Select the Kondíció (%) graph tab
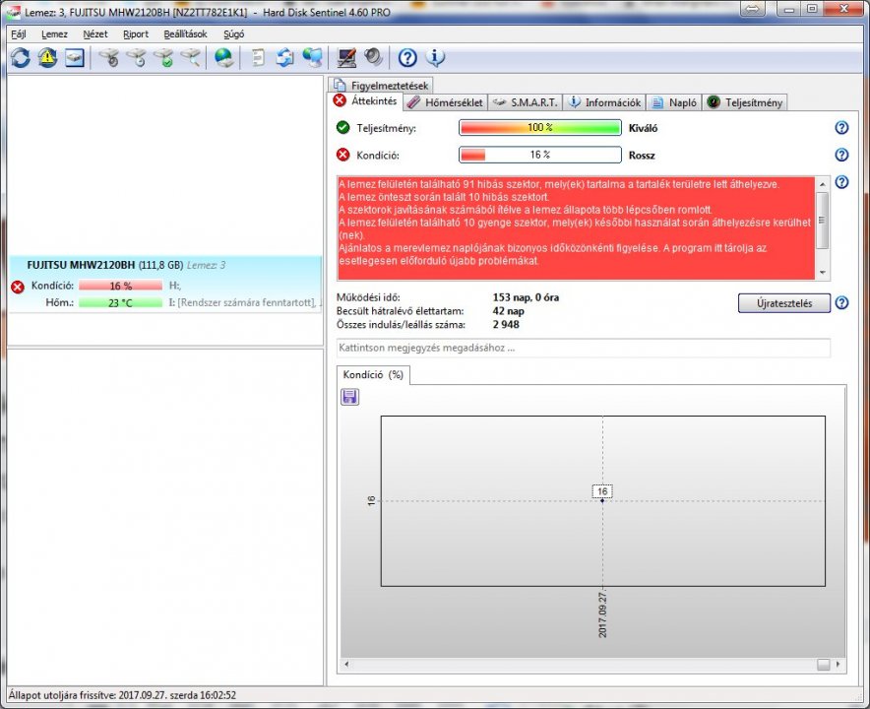 [373, 375]
